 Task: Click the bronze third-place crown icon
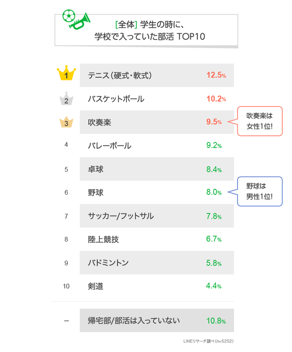coord(66,122)
